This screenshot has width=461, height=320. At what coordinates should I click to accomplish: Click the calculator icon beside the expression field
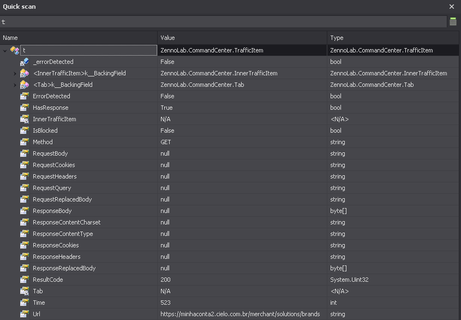[453, 22]
